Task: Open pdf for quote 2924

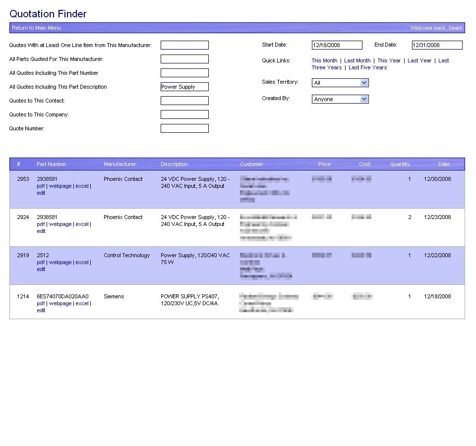Action: point(41,224)
